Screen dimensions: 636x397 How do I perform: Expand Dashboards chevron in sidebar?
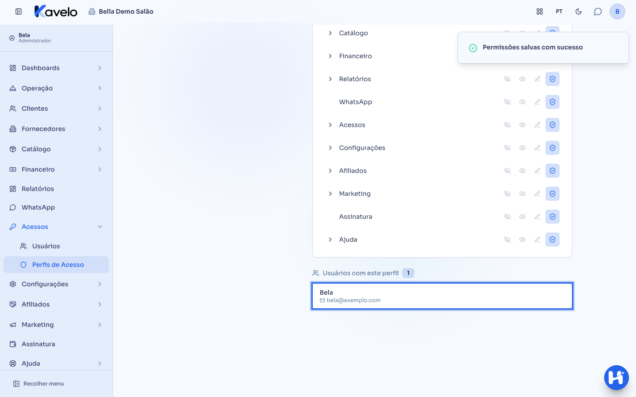(x=100, y=68)
